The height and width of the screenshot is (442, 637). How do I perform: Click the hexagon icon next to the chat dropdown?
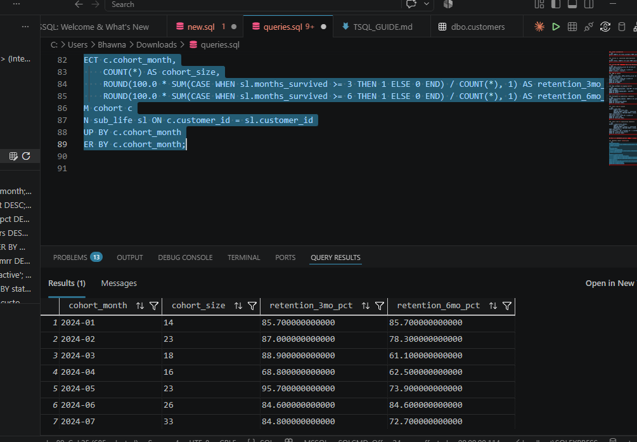(x=448, y=4)
